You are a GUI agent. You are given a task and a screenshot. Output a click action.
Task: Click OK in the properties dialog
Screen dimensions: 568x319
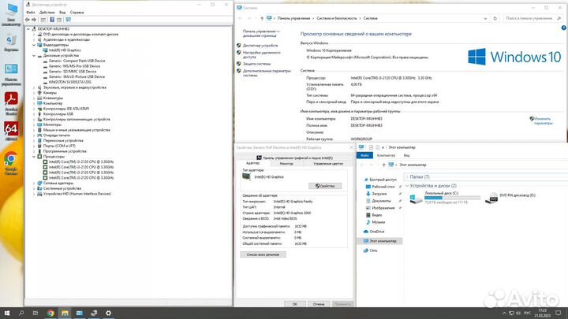point(294,304)
